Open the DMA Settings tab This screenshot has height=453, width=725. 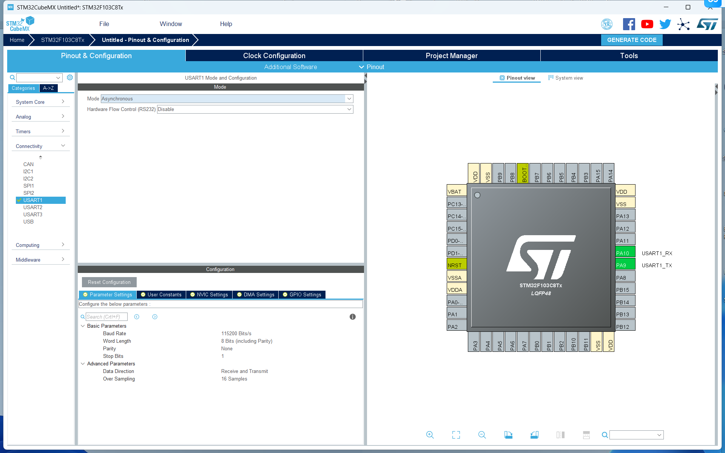coord(256,294)
